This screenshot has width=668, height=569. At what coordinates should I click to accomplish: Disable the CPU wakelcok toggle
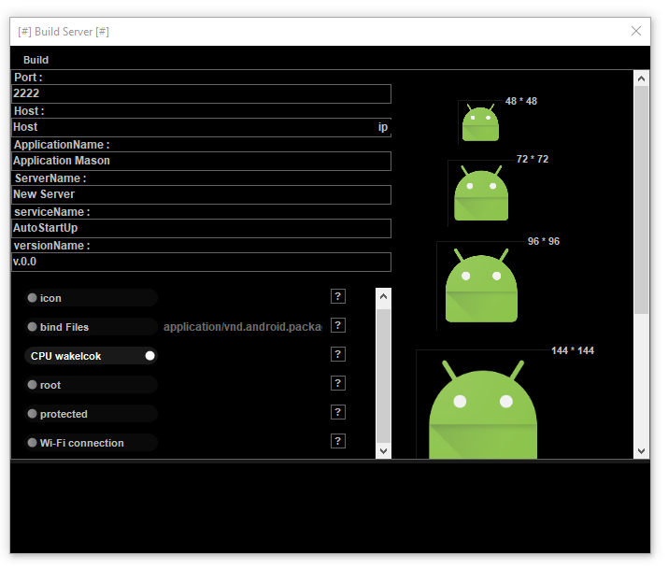[91, 356]
